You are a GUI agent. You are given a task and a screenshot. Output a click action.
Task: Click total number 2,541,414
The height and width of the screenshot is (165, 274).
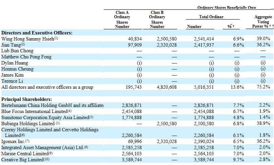pos(204,39)
